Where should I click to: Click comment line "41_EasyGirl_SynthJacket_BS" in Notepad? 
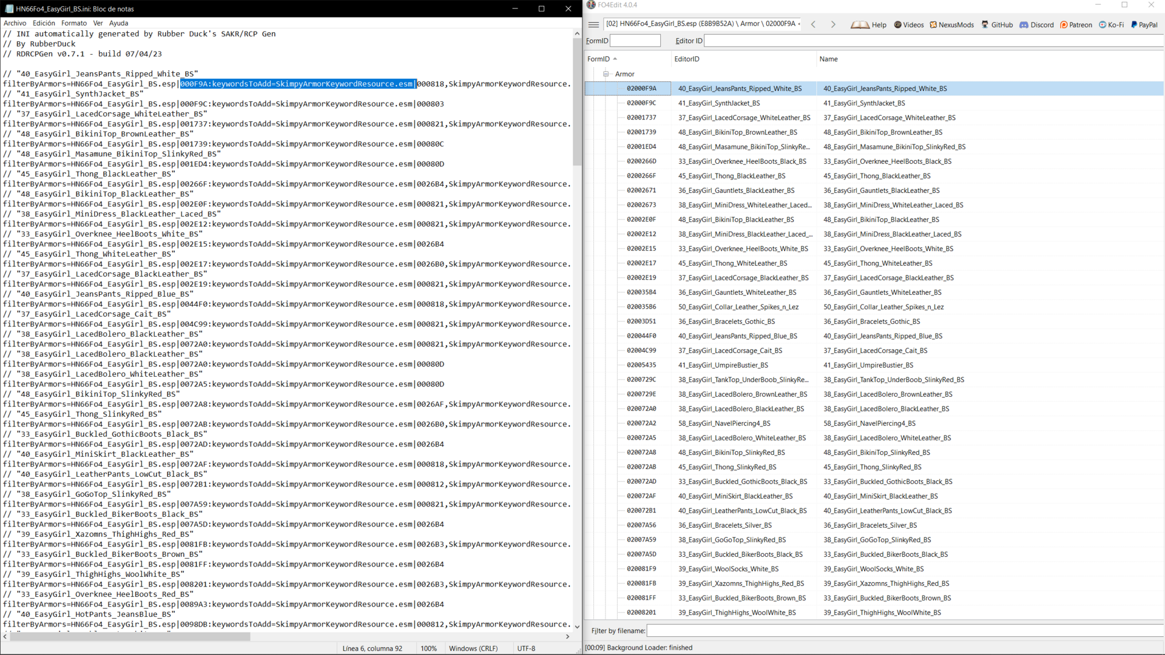click(x=73, y=94)
